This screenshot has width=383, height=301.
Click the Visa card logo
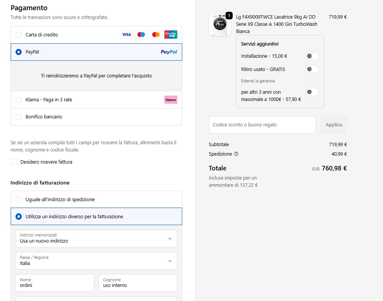[126, 35]
